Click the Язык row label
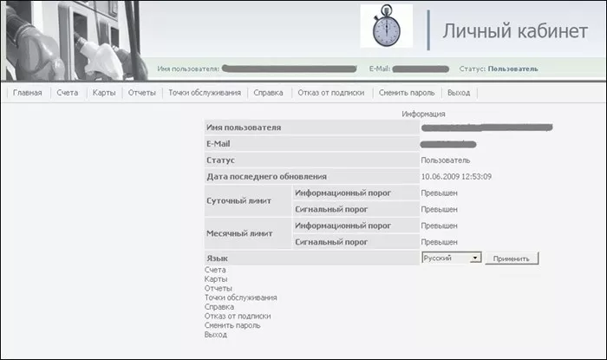The width and height of the screenshot is (607, 360). pos(217,259)
